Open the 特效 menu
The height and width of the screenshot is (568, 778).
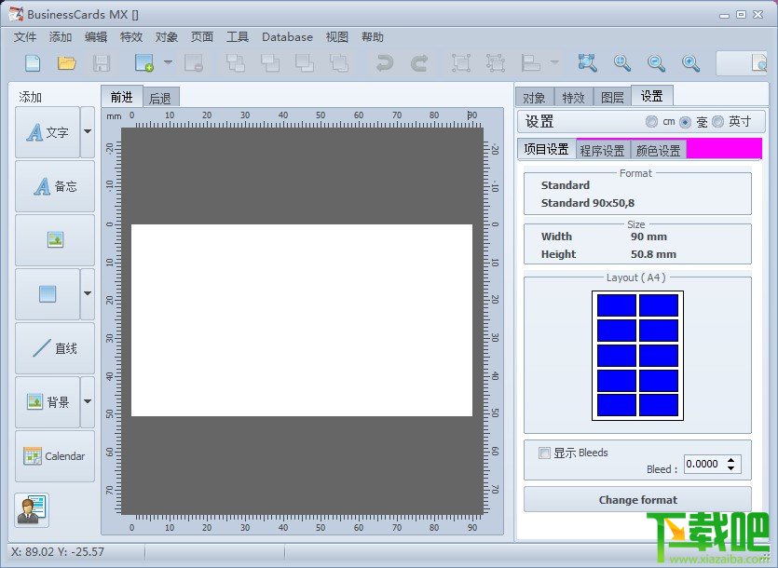(x=131, y=36)
